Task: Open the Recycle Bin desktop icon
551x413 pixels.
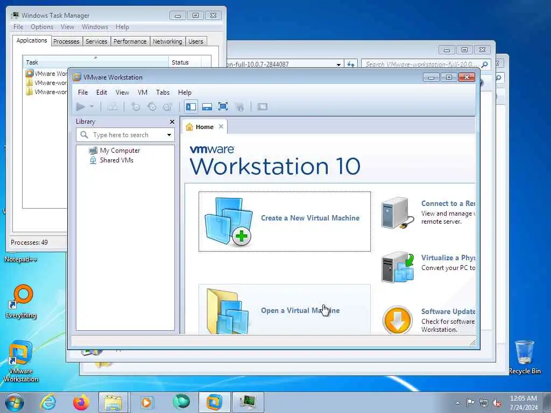Action: (x=525, y=357)
